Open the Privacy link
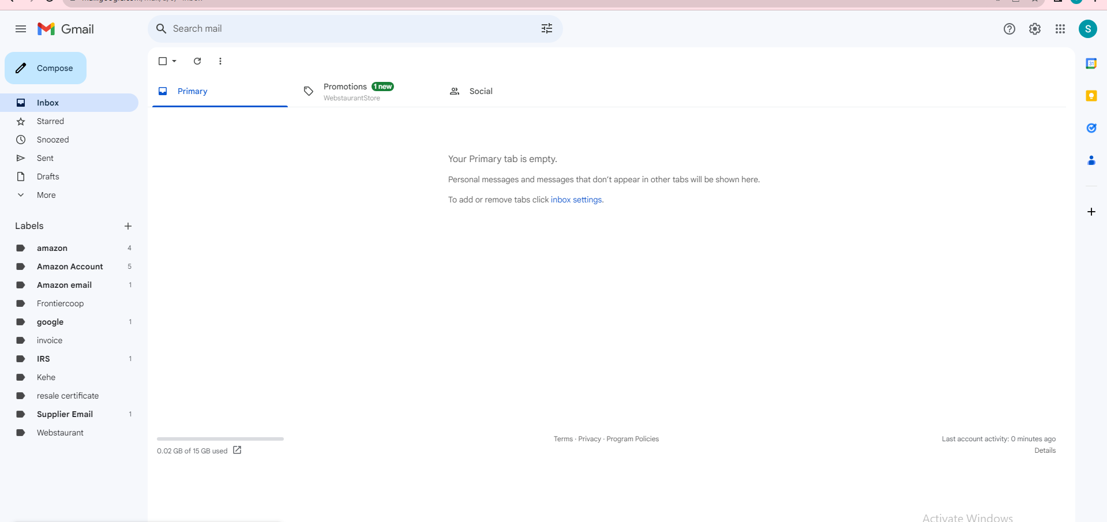The image size is (1107, 522). tap(590, 439)
